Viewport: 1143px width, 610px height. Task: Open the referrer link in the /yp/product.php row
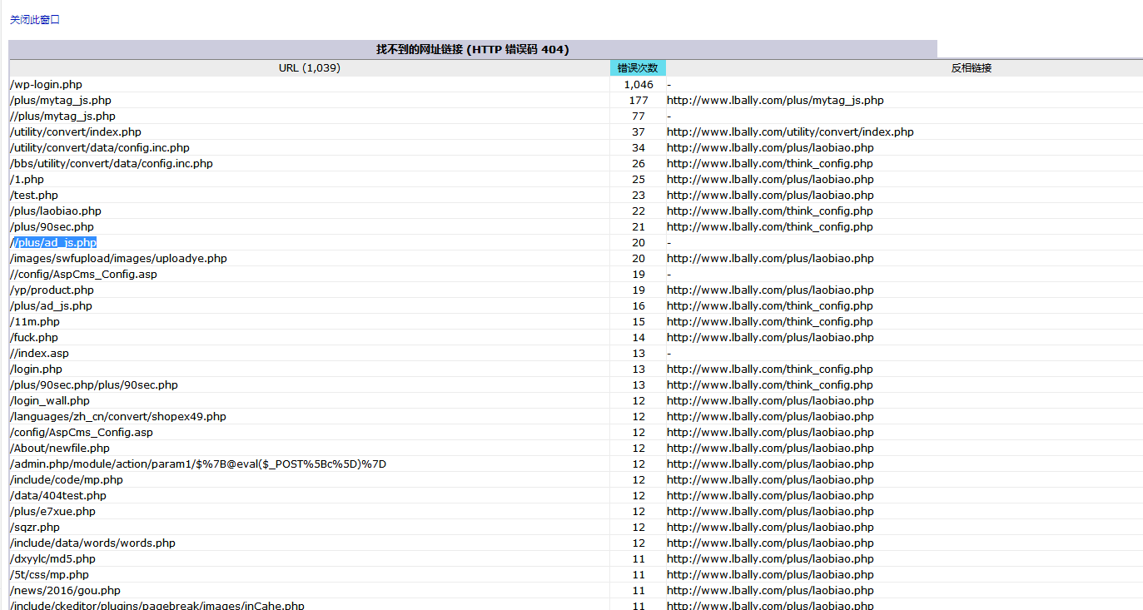coord(770,290)
